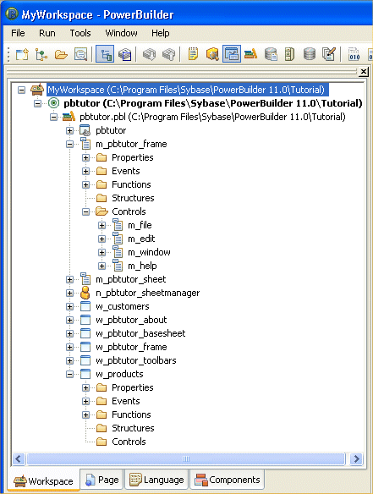Open the server profile toolbar icon
373x494 pixels.
289,54
